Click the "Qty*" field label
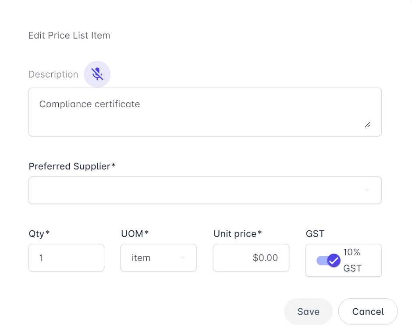This screenshot has width=412, height=335. [39, 234]
